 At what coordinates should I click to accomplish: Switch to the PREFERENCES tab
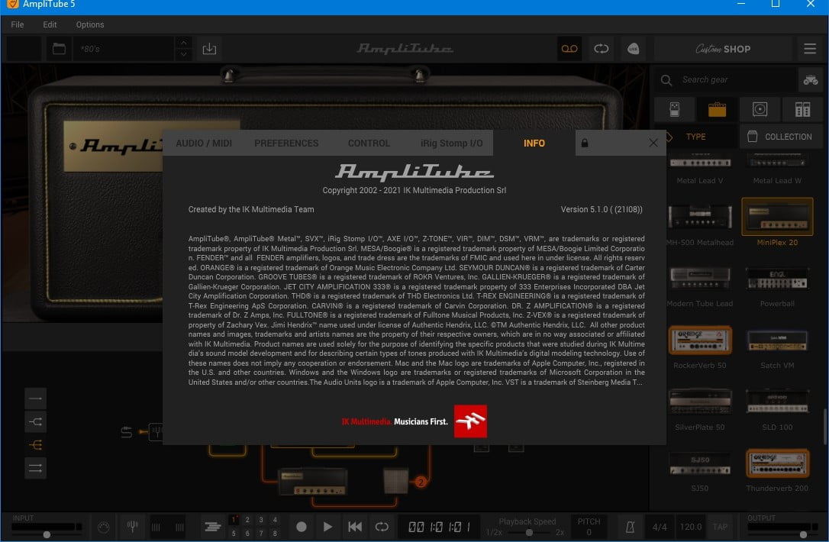(286, 144)
